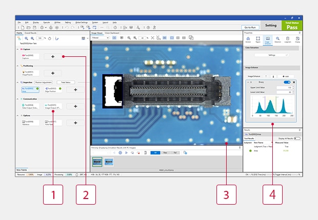Open the Utilities menu
This screenshot has width=318, height=220.
57,23
